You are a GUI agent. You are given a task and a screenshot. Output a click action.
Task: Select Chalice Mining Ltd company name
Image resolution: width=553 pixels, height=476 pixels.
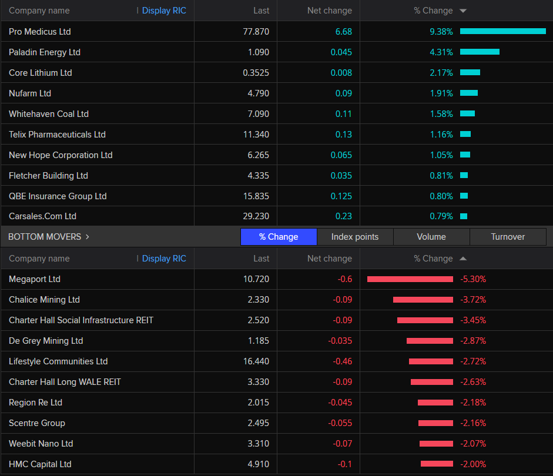pos(44,300)
